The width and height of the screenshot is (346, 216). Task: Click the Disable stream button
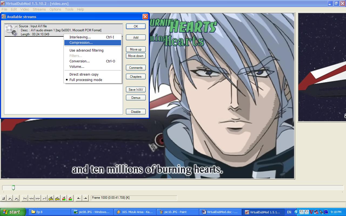(136, 112)
